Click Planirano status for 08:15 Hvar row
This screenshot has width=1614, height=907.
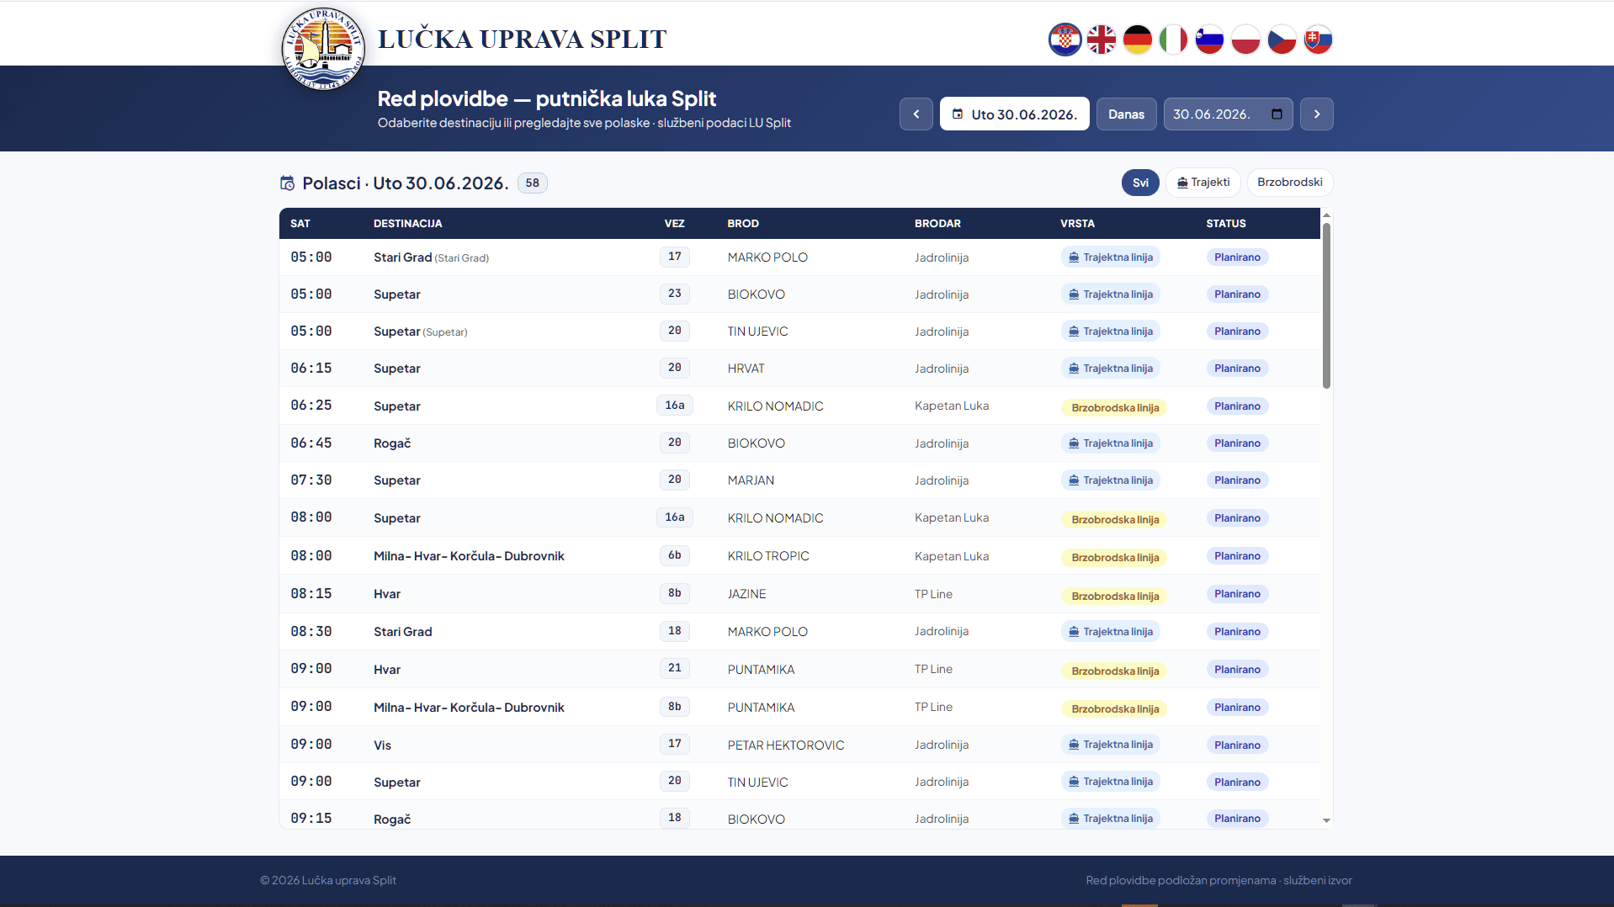pos(1237,594)
